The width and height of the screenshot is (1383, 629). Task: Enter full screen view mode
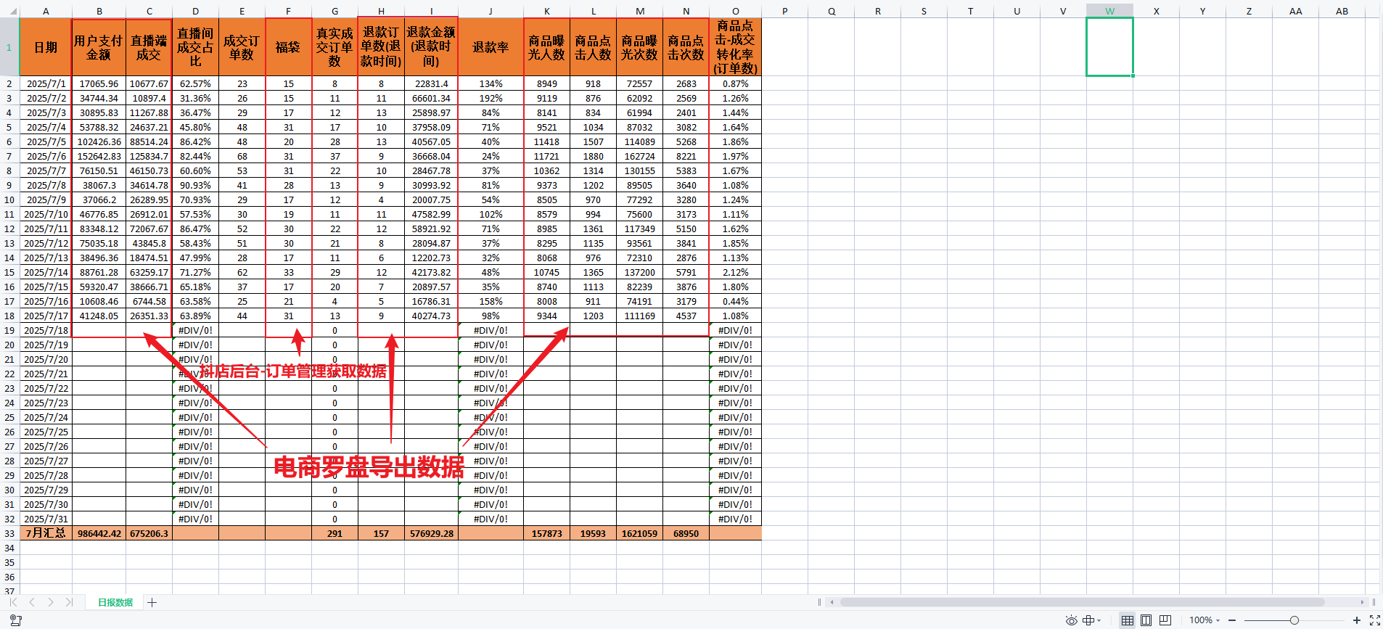pos(1374,620)
